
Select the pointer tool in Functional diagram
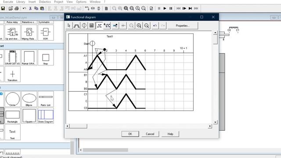69,25
